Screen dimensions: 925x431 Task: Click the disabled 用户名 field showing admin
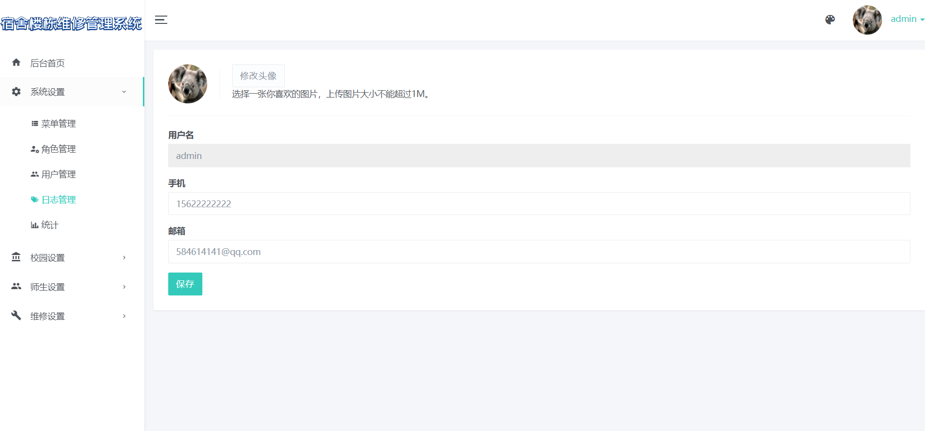coord(539,156)
